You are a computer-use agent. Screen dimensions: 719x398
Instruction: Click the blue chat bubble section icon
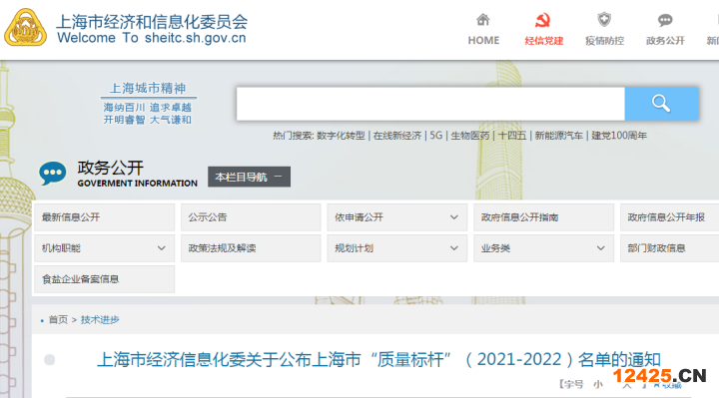[52, 174]
